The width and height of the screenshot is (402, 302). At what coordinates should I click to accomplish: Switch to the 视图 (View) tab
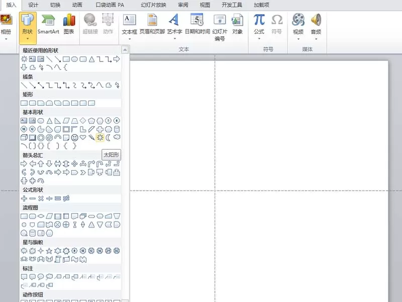coord(205,5)
